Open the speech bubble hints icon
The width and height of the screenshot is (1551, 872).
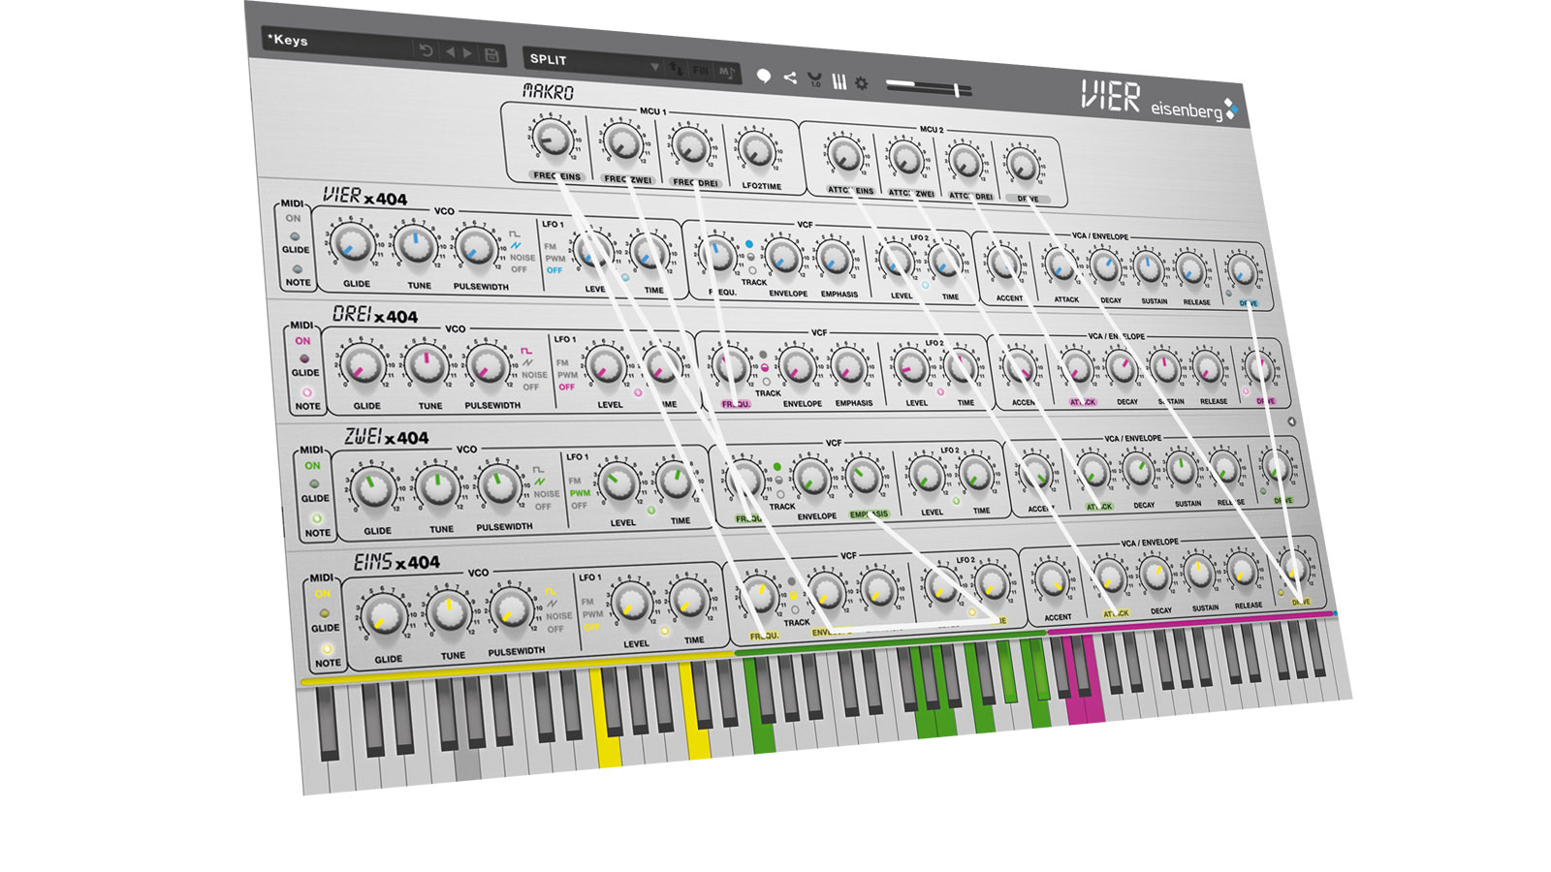(x=764, y=76)
